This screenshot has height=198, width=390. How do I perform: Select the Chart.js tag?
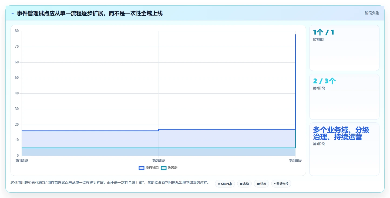tap(225, 184)
